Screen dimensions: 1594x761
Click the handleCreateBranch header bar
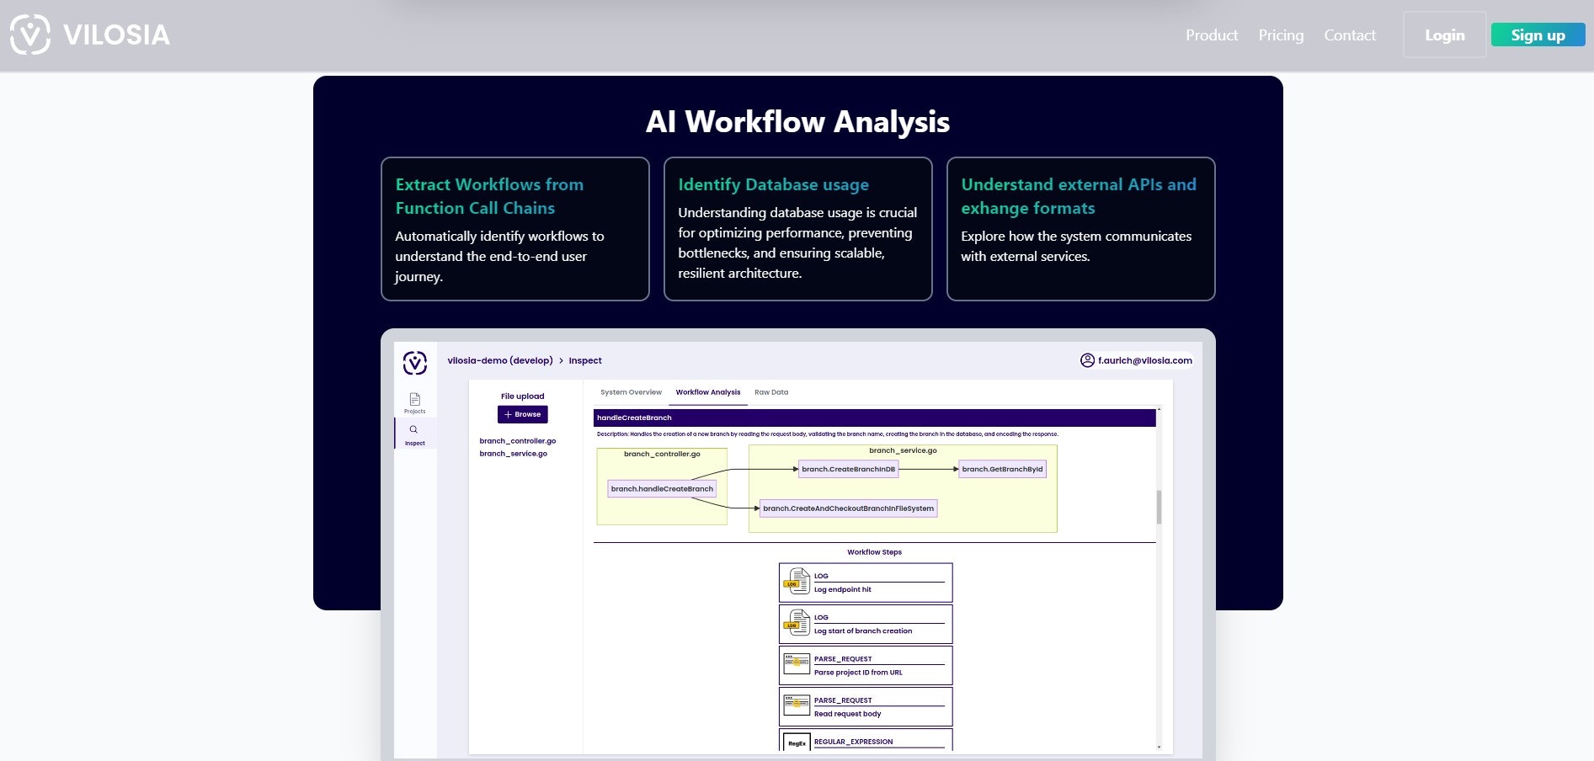(x=875, y=418)
